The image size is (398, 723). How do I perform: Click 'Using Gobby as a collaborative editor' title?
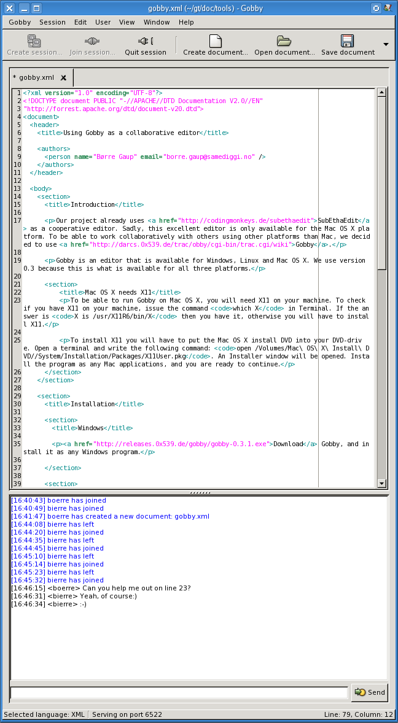(131, 133)
